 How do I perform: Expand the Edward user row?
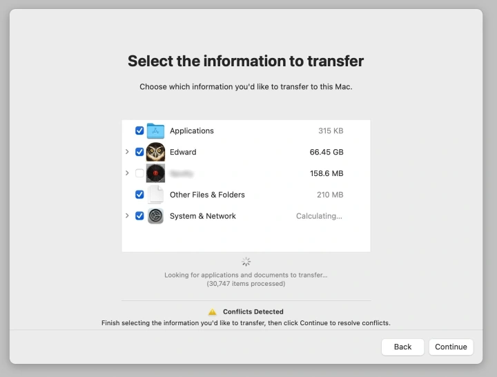pos(127,152)
